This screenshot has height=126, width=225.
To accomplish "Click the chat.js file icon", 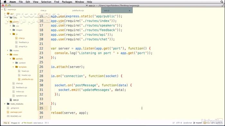I will 16,38.
